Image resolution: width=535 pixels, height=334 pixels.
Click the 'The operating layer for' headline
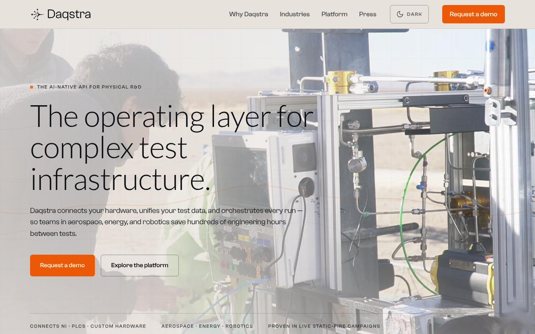172,147
